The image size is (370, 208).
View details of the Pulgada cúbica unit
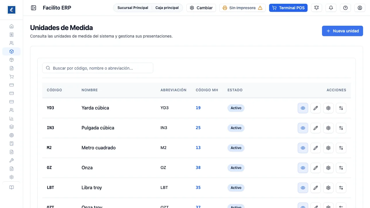[303, 128]
